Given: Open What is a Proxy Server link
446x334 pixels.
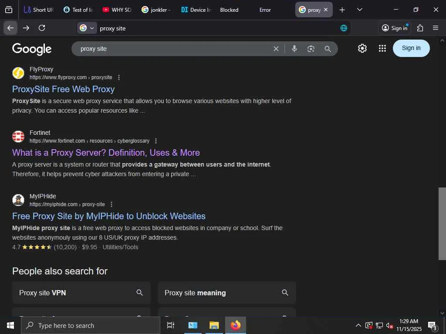Looking at the screenshot, I should pos(106,153).
